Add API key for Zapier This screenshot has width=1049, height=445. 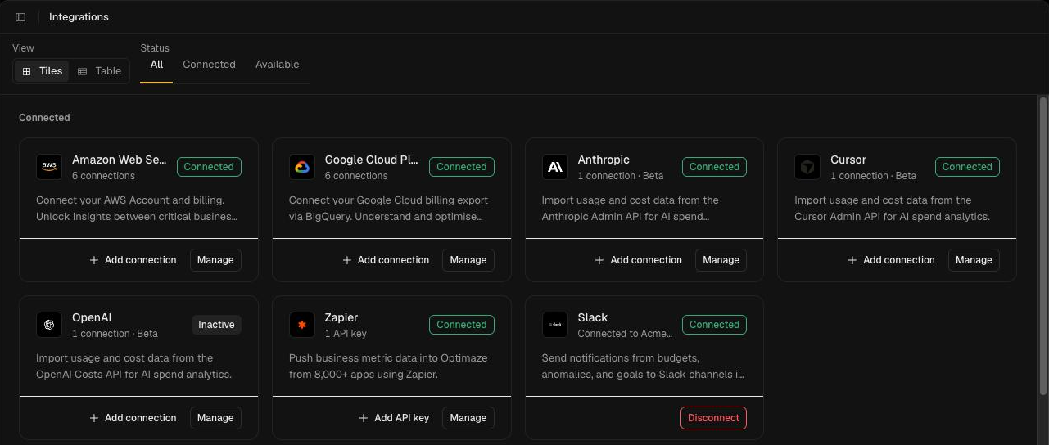[394, 418]
